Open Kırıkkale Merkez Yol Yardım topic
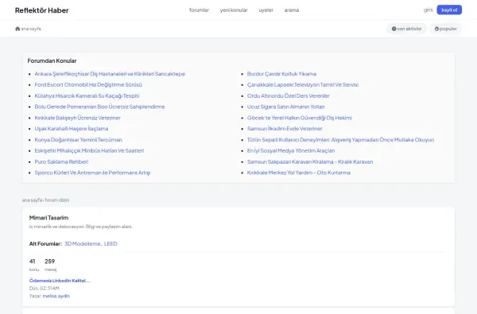The height and width of the screenshot is (314, 477). tap(298, 173)
